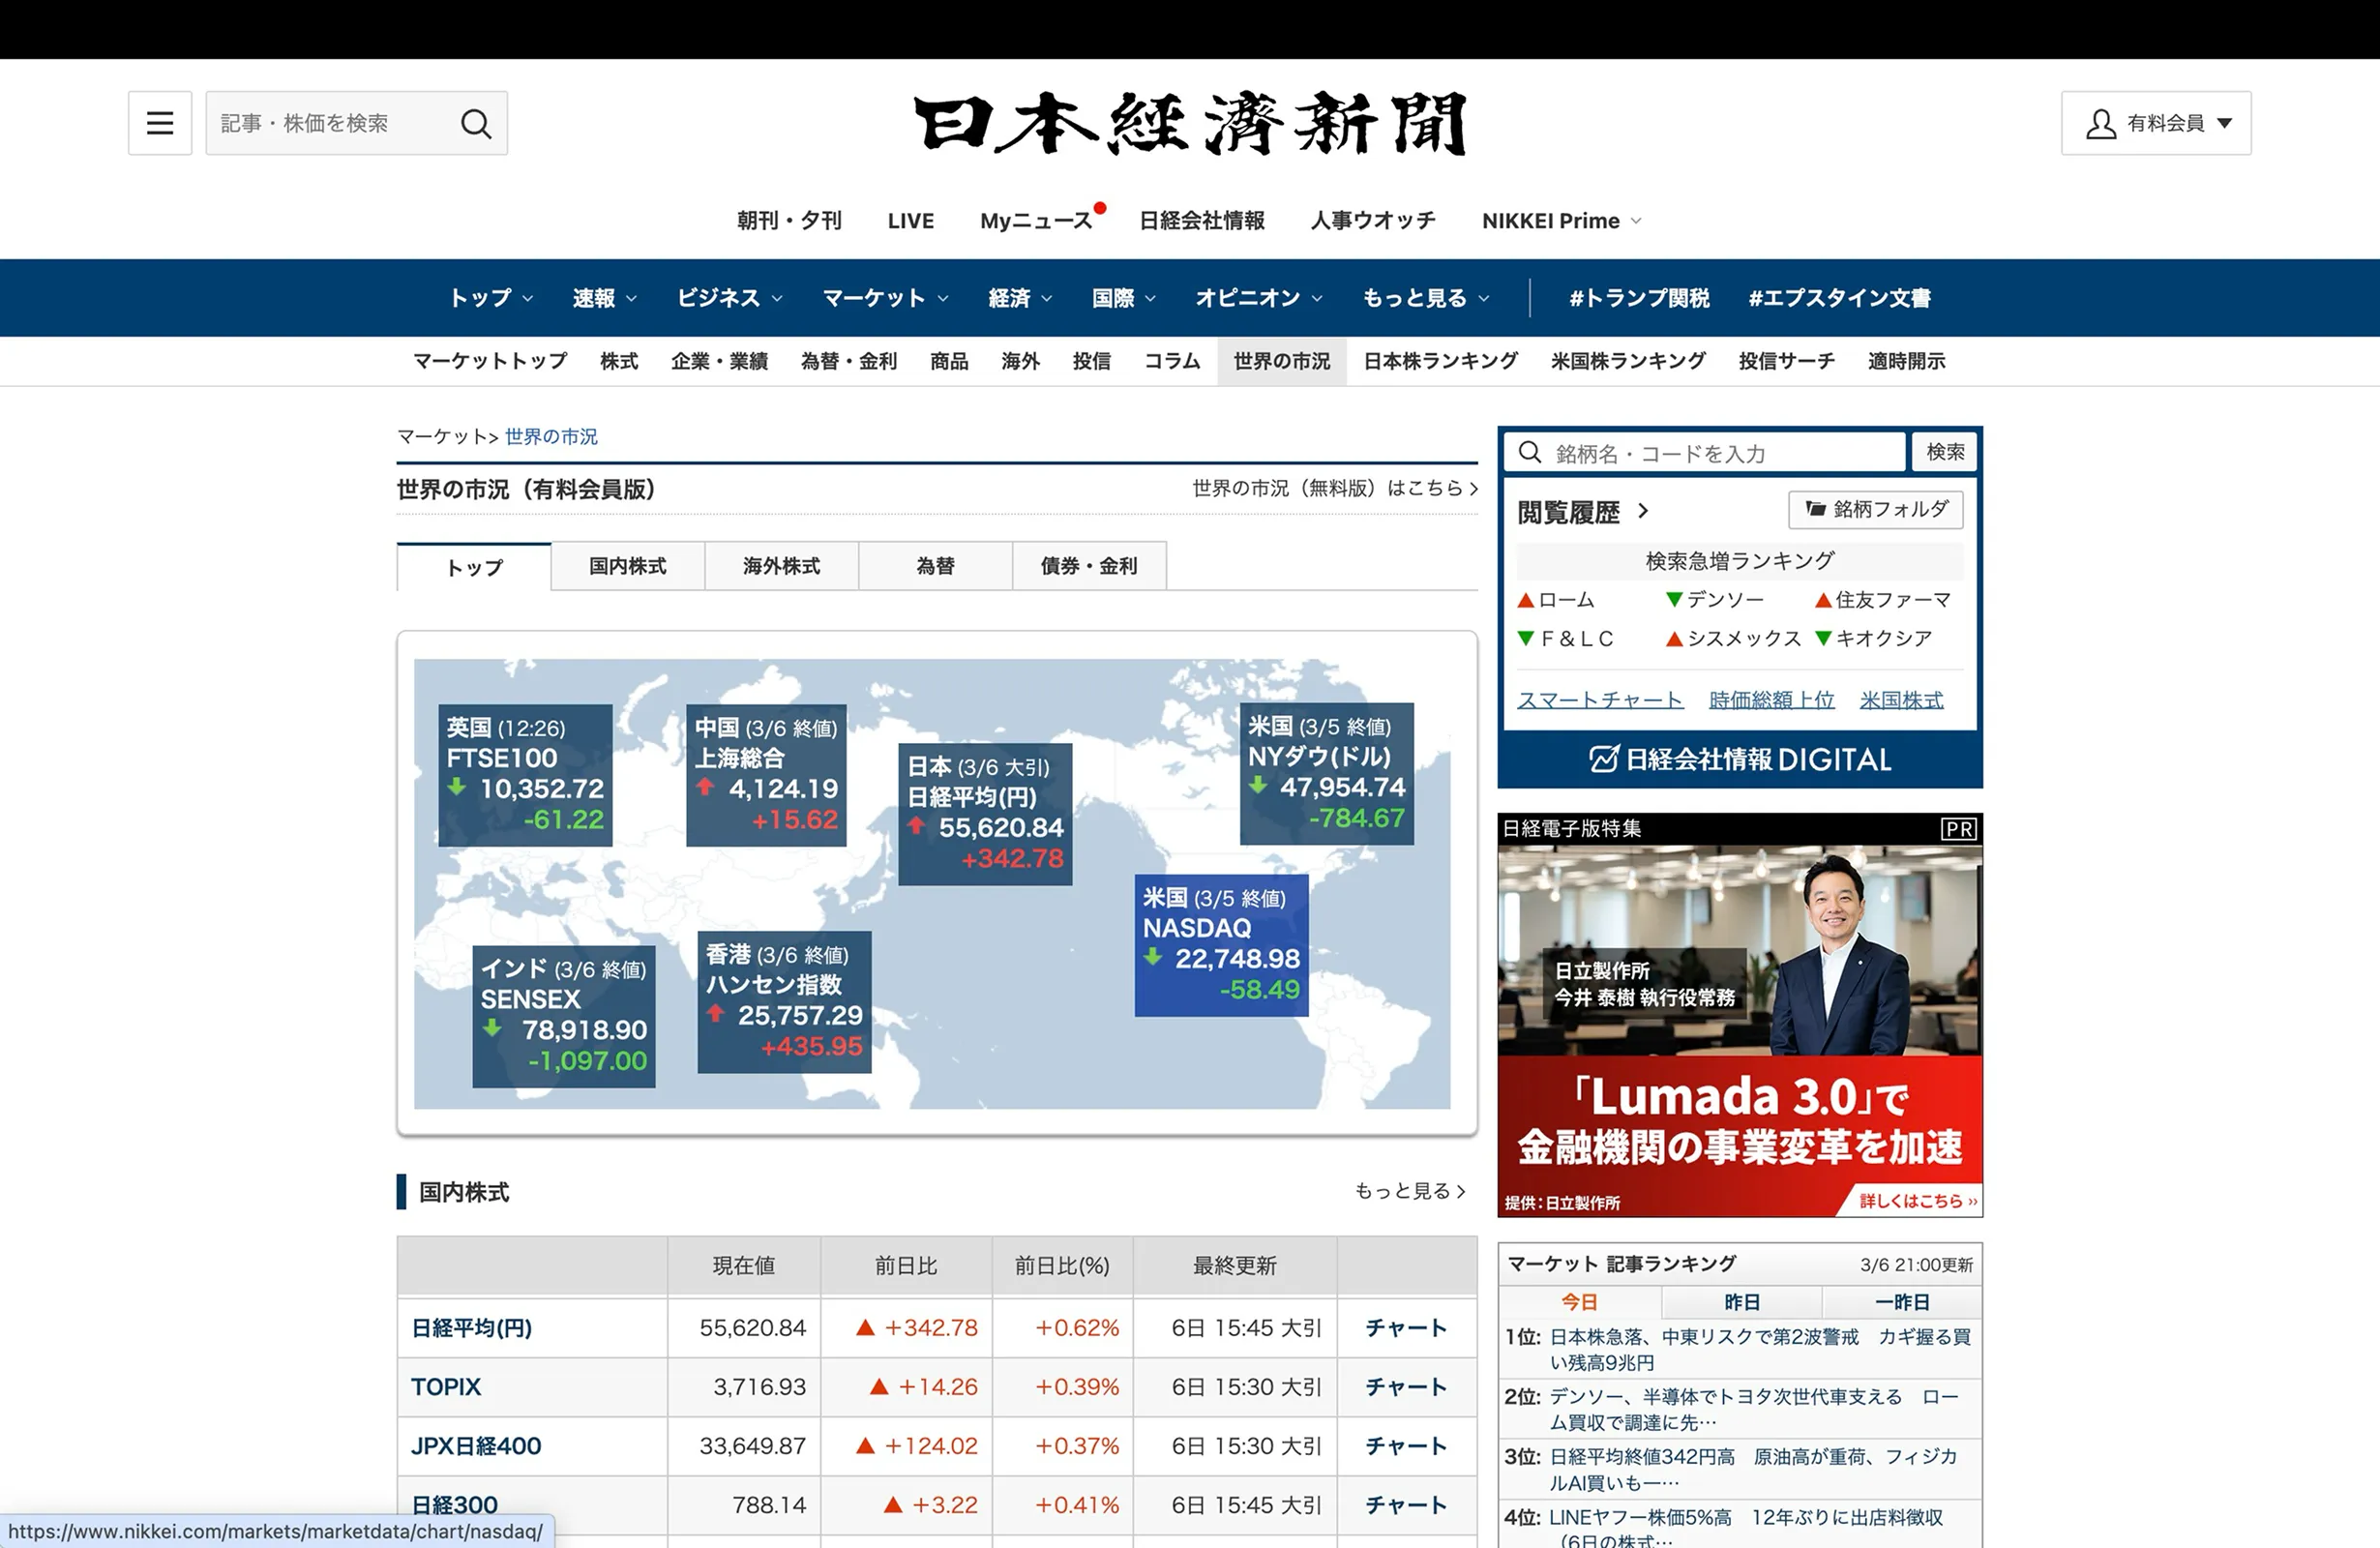Image resolution: width=2380 pixels, height=1548 pixels.
Task: Open the チャート link for 日経平均(円)
Action: pos(1406,1328)
